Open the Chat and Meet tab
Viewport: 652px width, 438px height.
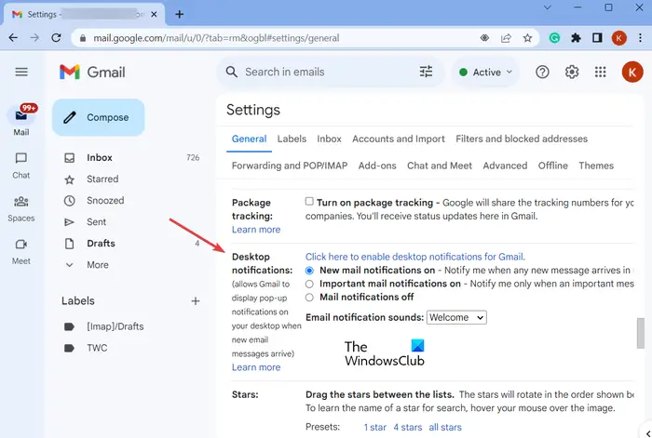(439, 166)
